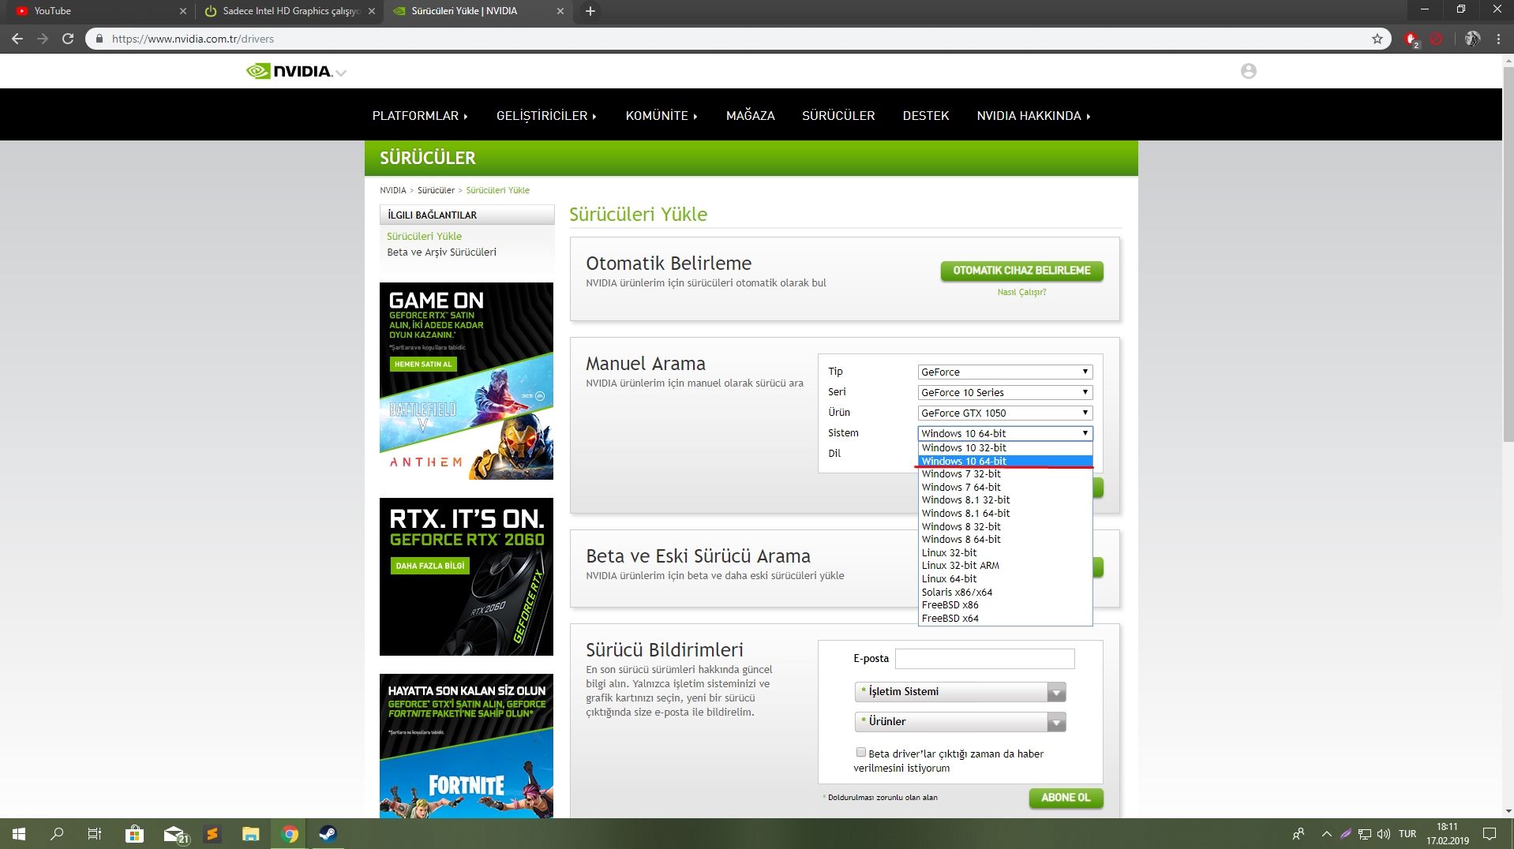Viewport: 1514px width, 849px height.
Task: Open the Windows Start menu
Action: click(19, 834)
